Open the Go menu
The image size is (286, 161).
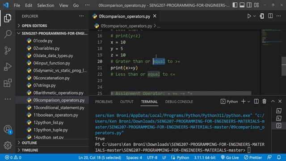[x=76, y=5]
